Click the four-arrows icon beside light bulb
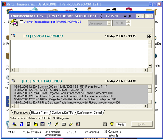The height and width of the screenshot is (140, 164). (105, 124)
